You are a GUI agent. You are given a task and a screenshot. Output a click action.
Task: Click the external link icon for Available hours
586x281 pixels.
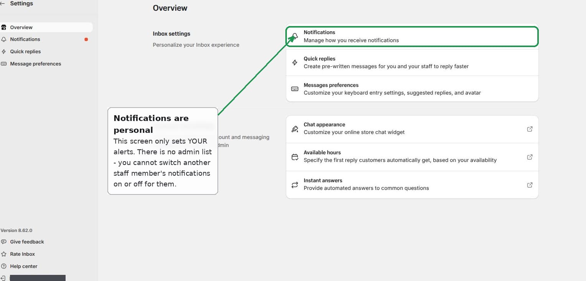point(530,157)
